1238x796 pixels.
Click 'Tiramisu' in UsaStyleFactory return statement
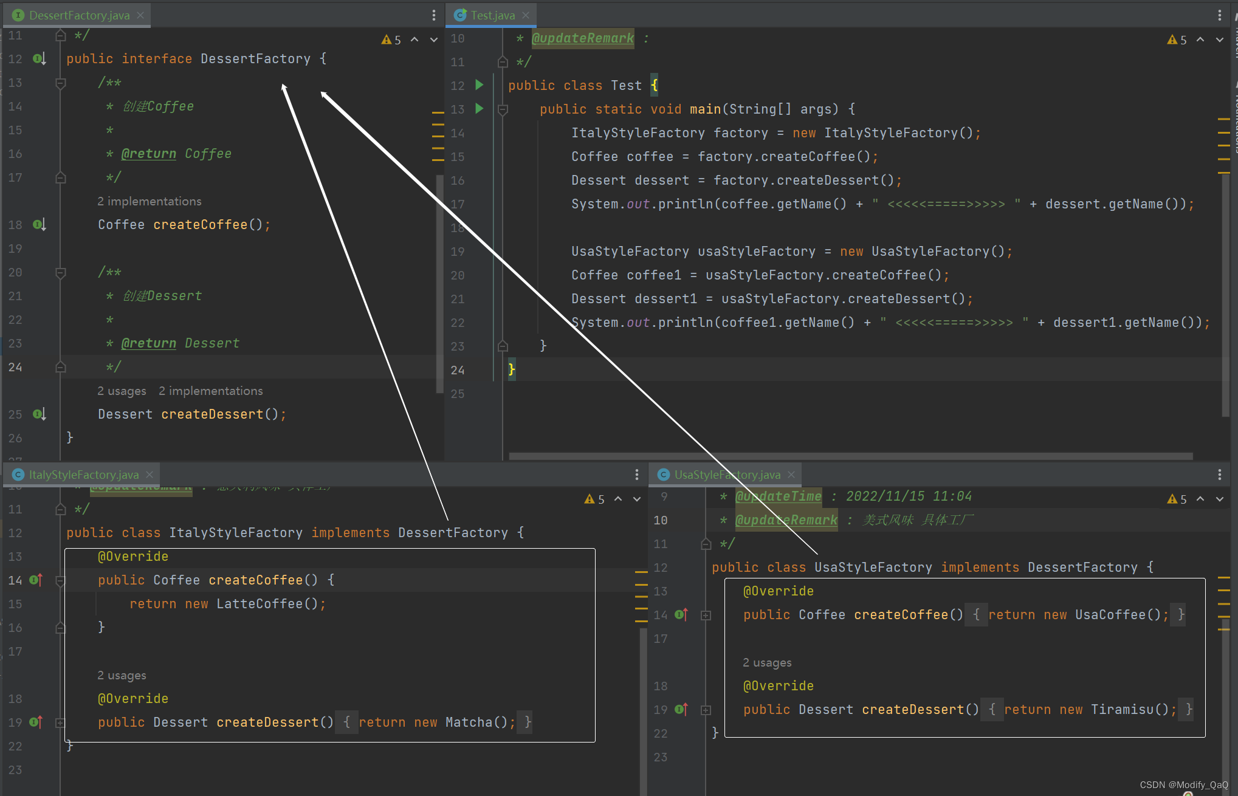click(x=1122, y=710)
